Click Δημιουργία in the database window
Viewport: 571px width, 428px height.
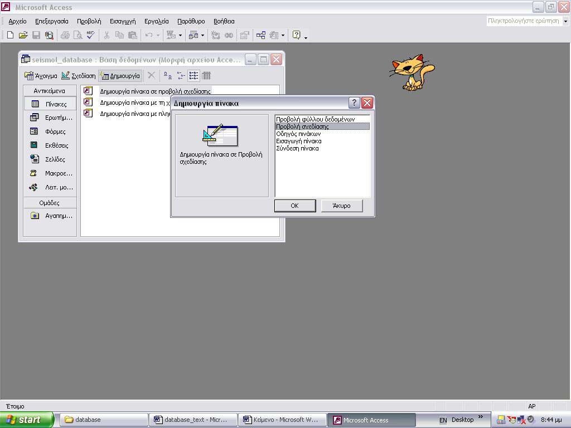120,76
